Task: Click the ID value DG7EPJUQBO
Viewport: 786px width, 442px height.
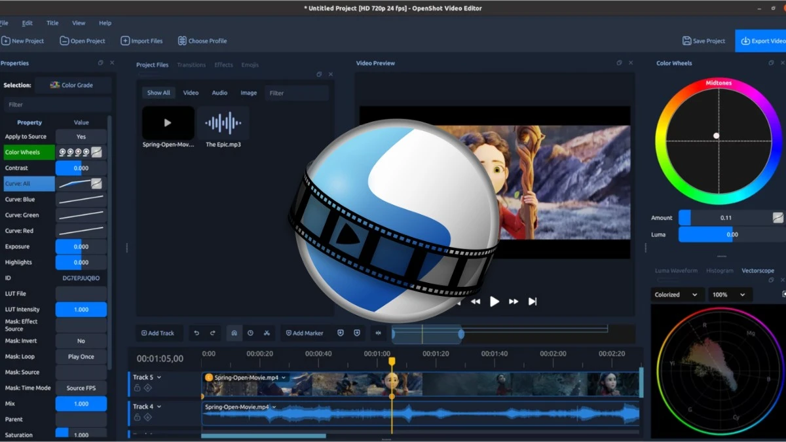Action: click(x=81, y=278)
